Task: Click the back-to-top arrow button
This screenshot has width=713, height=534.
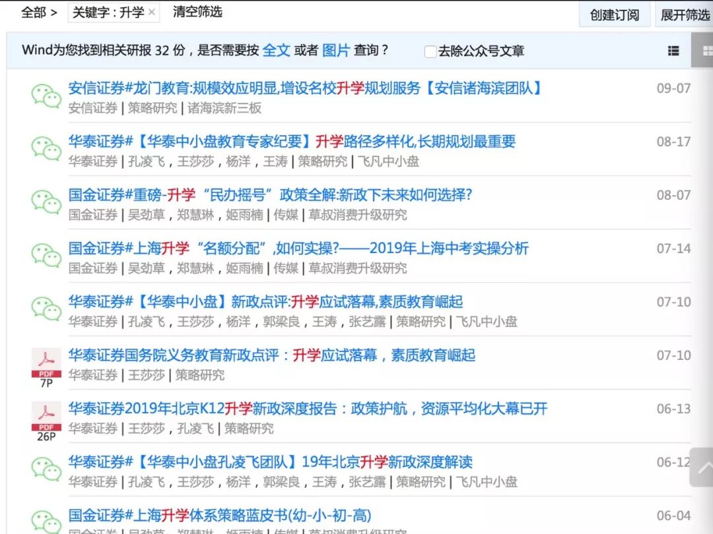Action: (702, 467)
